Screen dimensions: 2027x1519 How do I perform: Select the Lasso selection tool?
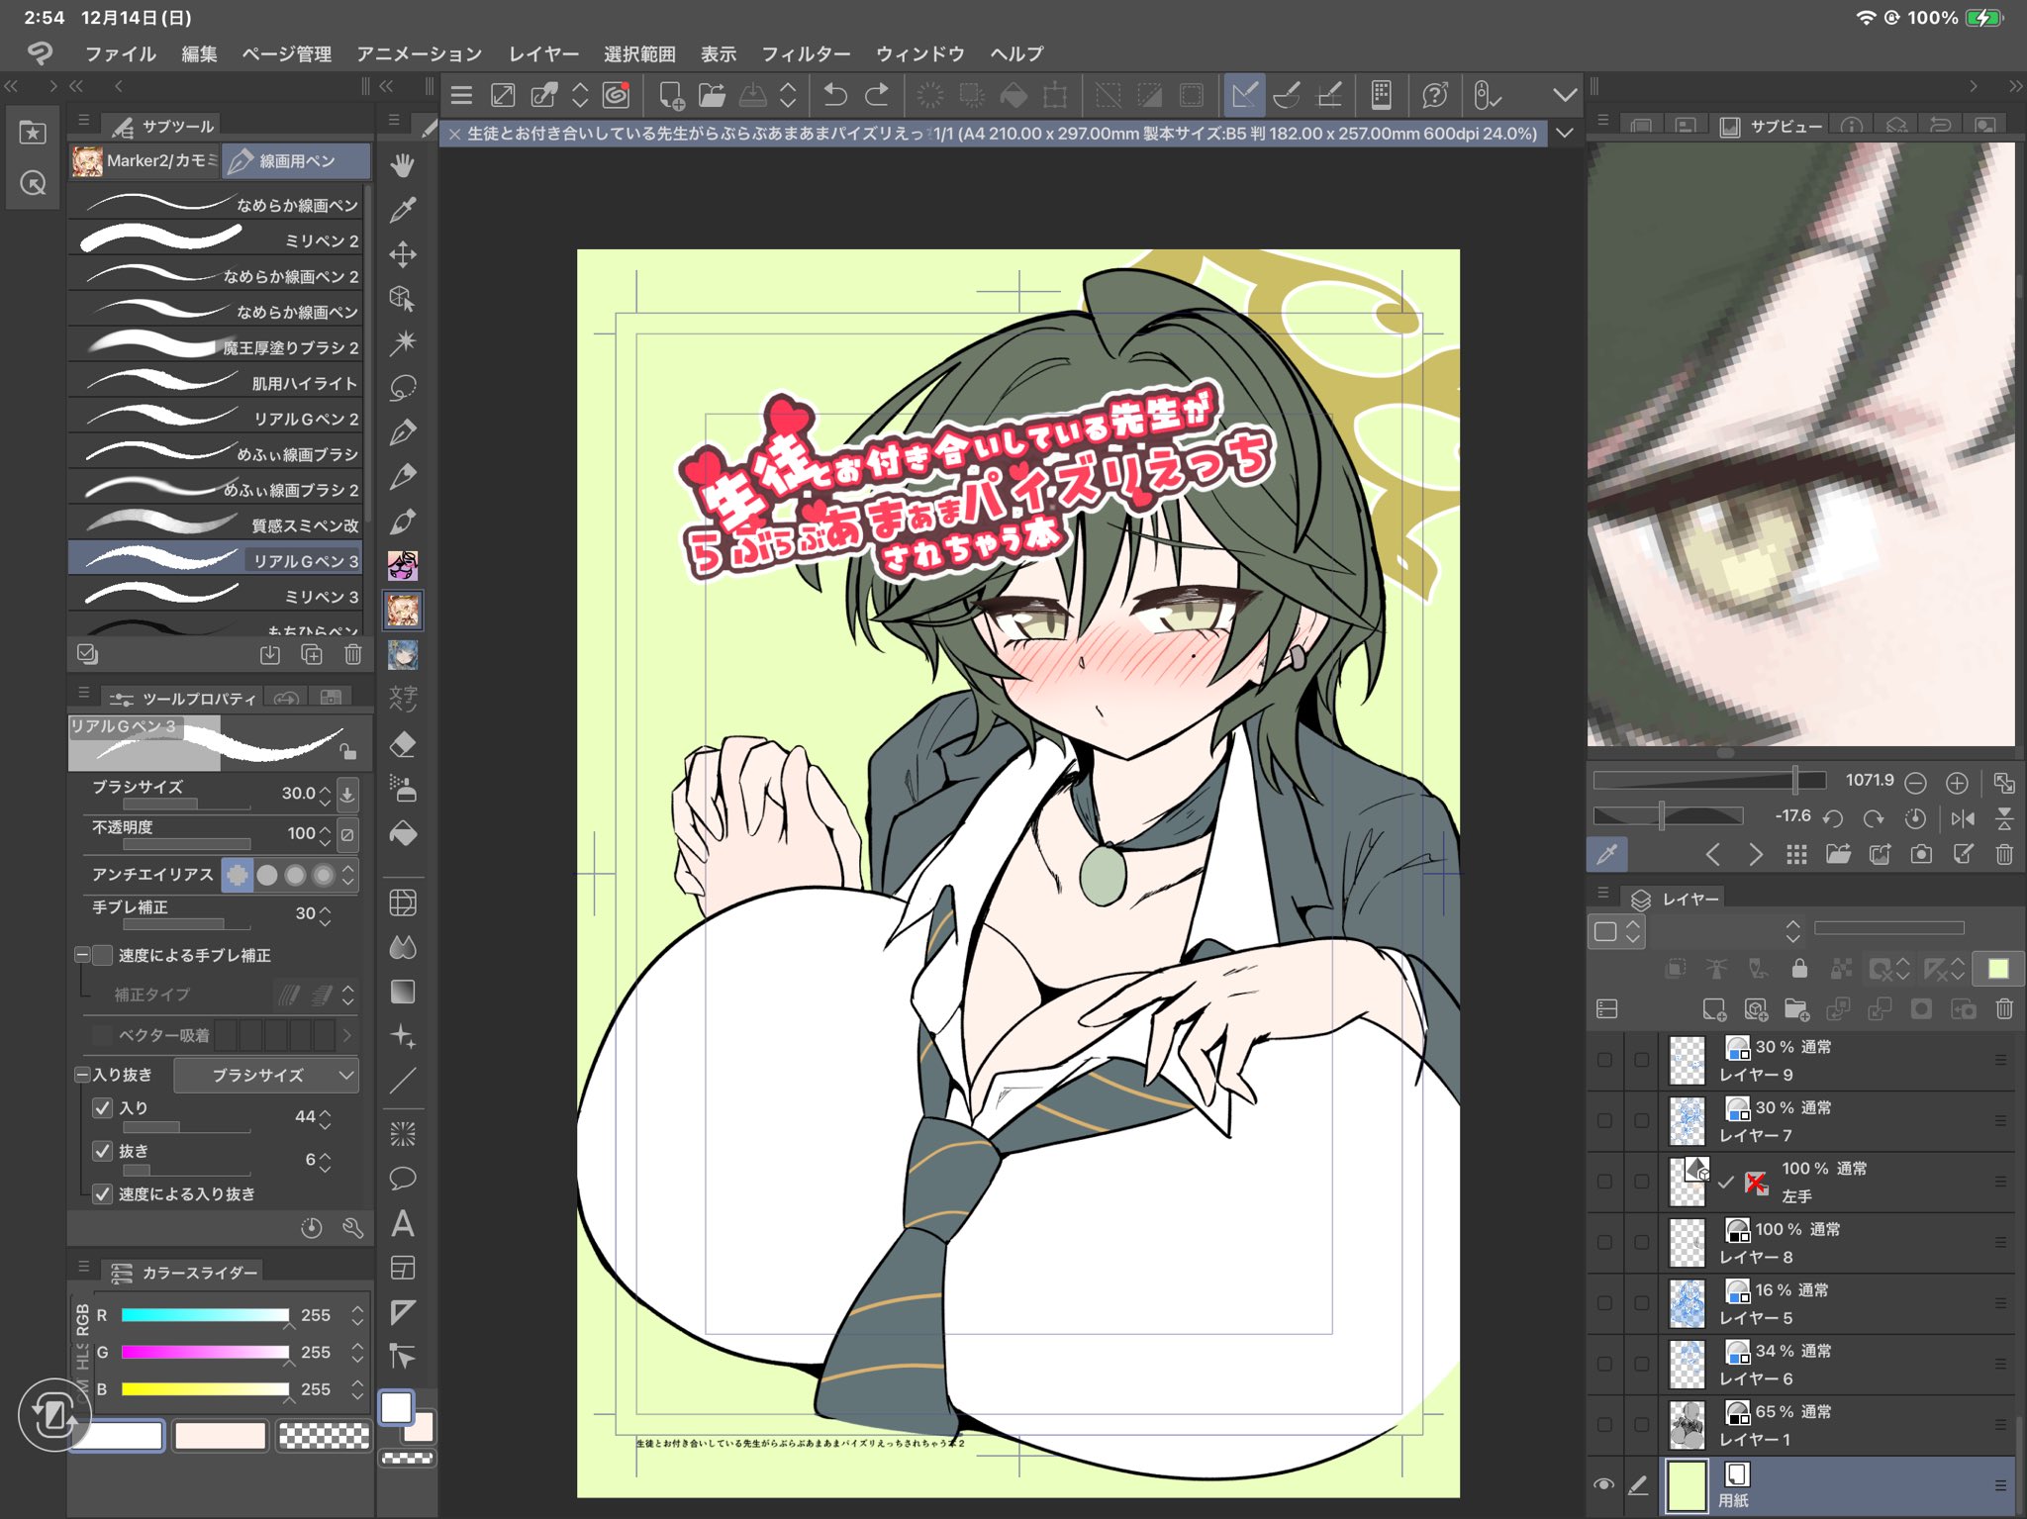coord(402,388)
